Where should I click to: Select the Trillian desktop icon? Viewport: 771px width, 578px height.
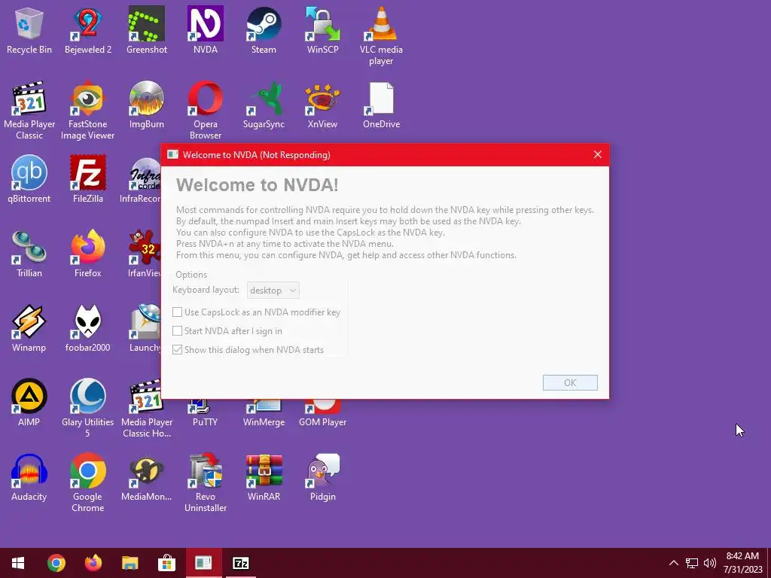pyautogui.click(x=29, y=254)
